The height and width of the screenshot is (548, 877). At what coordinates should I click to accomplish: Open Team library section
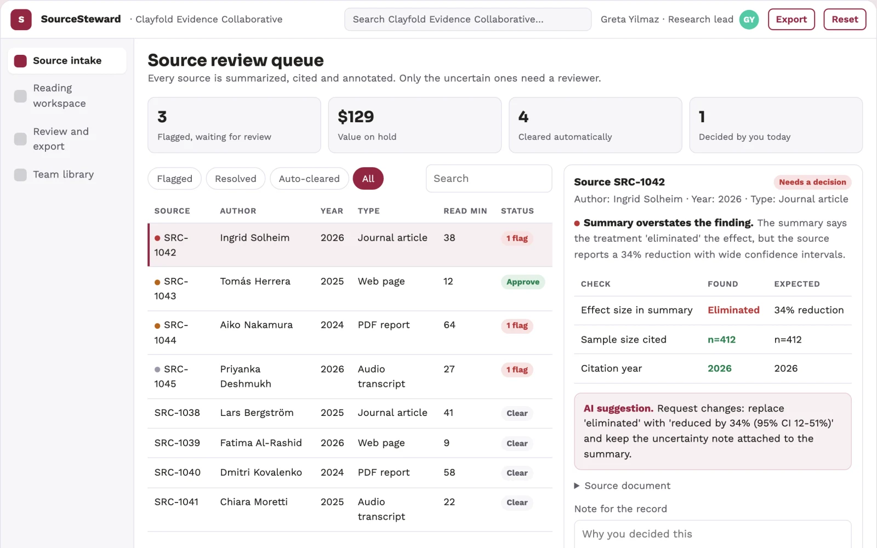coord(67,175)
